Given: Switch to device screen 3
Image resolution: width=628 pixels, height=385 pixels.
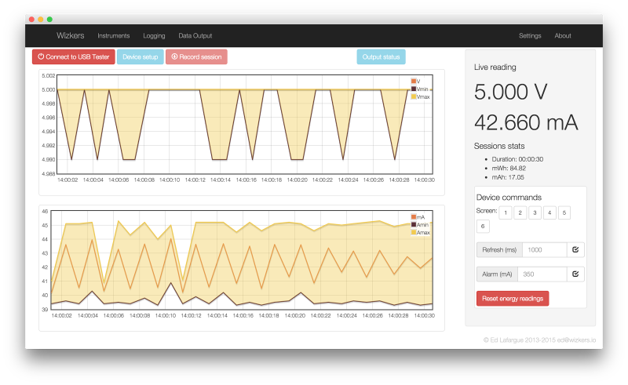Looking at the screenshot, I should 535,212.
